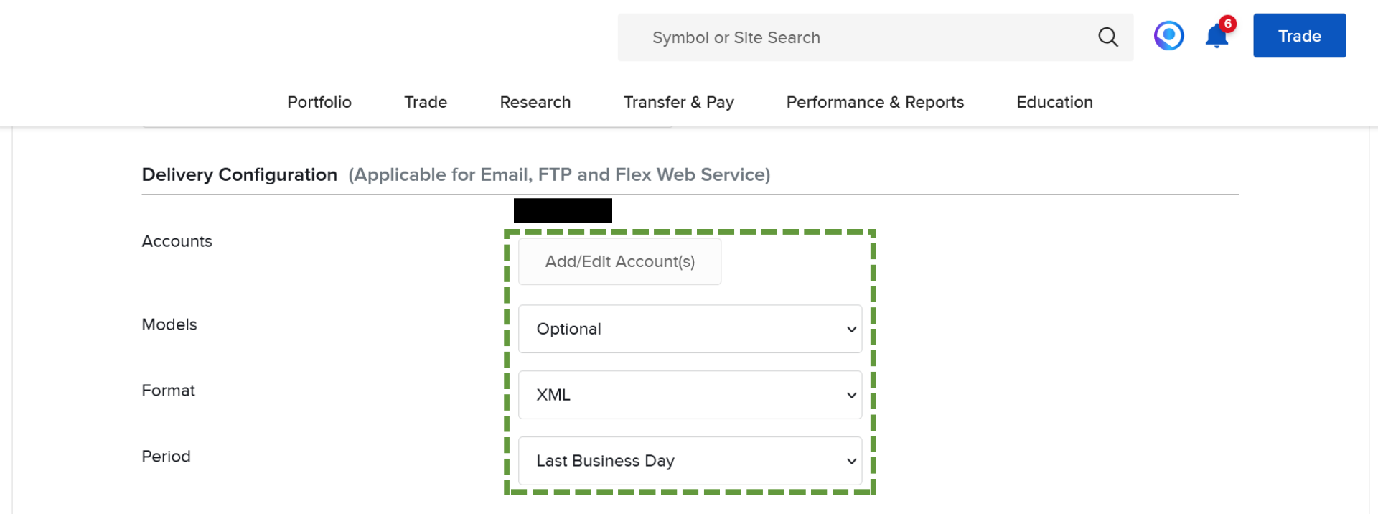Open Performance & Reports
Screen dimensions: 1378x514
pos(874,102)
